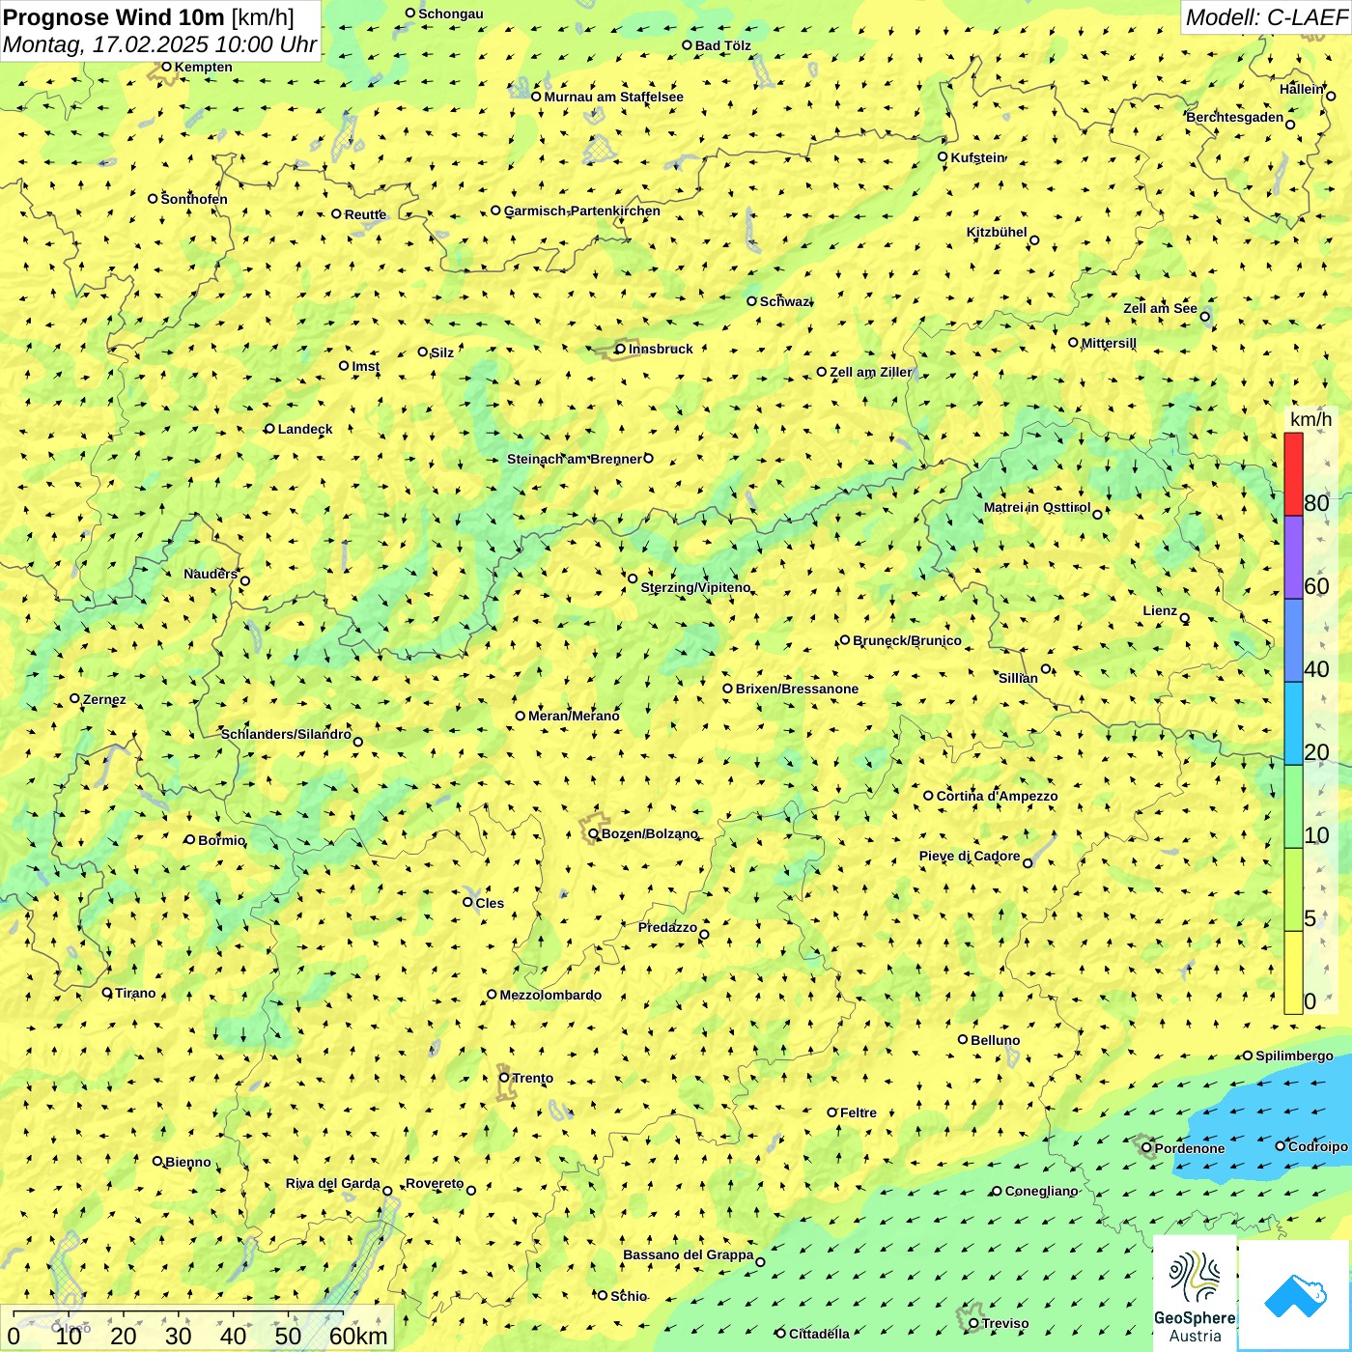Click the Steinach am Brenner label
Viewport: 1352px width, 1352px height.
[574, 459]
